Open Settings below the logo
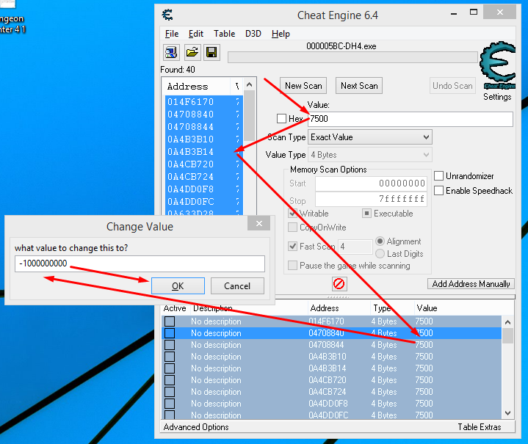 (x=497, y=97)
